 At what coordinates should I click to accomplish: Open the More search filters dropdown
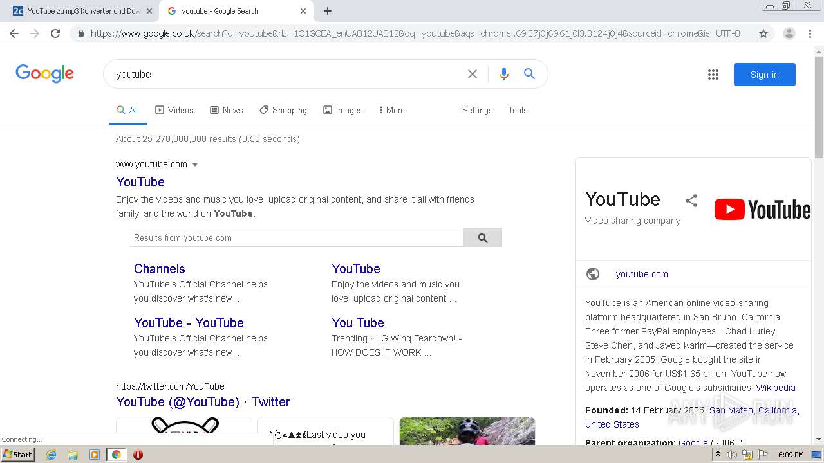pyautogui.click(x=391, y=110)
